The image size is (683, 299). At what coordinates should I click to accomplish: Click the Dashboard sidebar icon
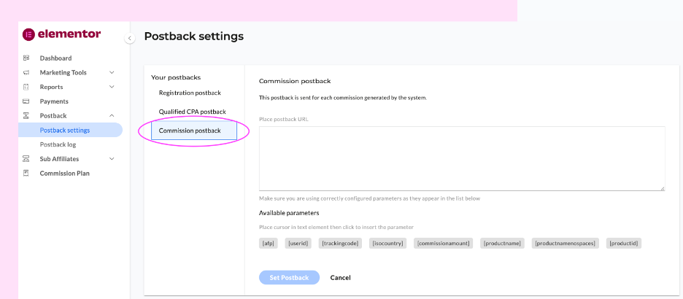coord(26,58)
